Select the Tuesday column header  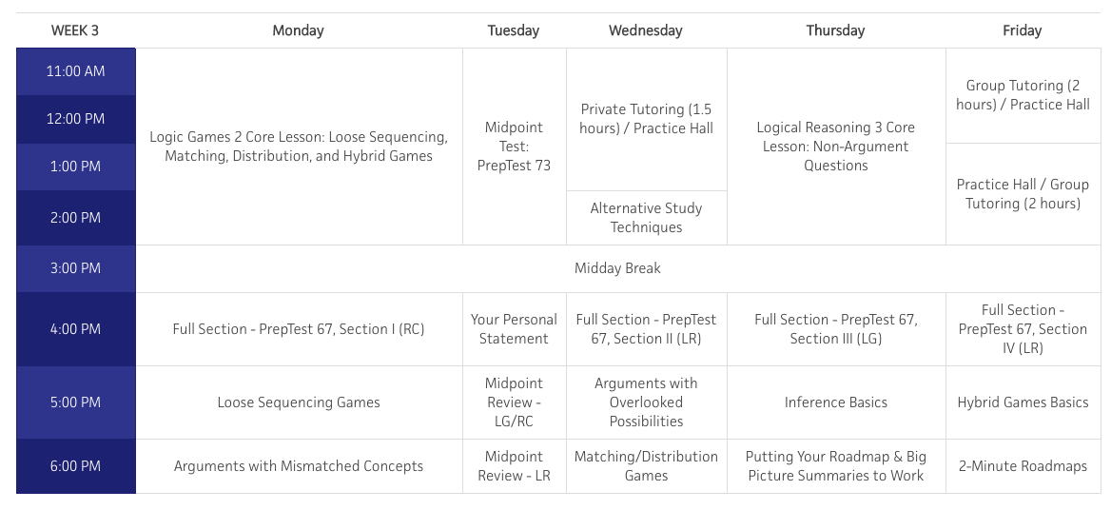point(514,30)
